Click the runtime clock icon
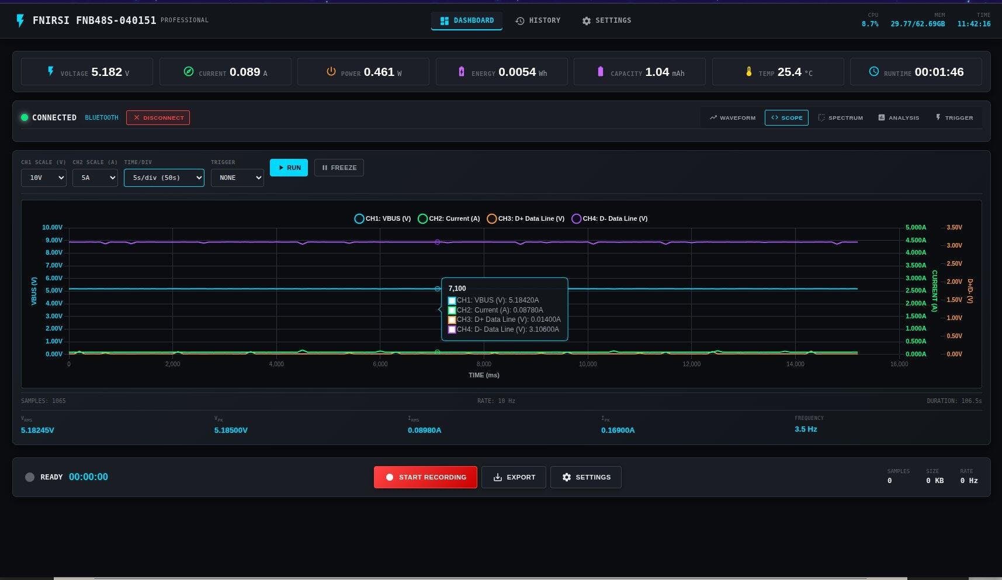1002x580 pixels. (x=873, y=71)
